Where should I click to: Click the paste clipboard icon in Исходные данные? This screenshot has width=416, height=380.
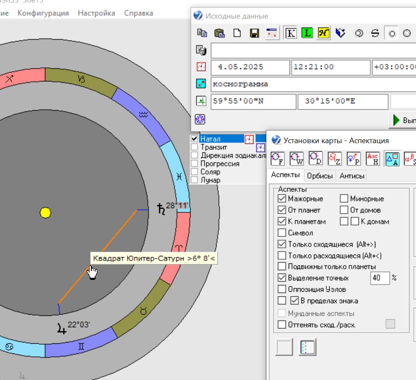pyautogui.click(x=219, y=33)
